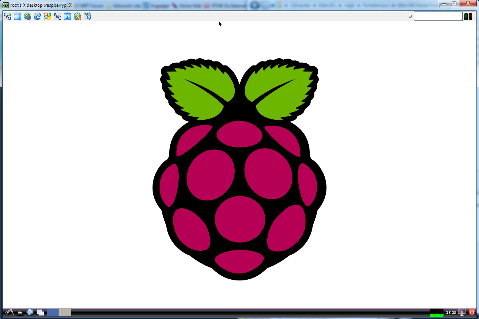The height and width of the screenshot is (319, 479).
Task: Open the logout dialog via red power button
Action: pos(472,312)
